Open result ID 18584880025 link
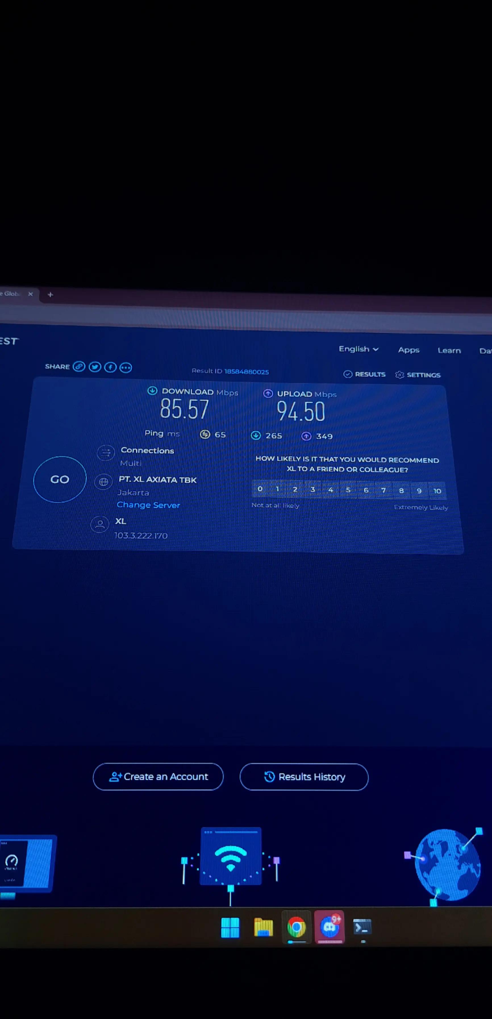 tap(247, 371)
